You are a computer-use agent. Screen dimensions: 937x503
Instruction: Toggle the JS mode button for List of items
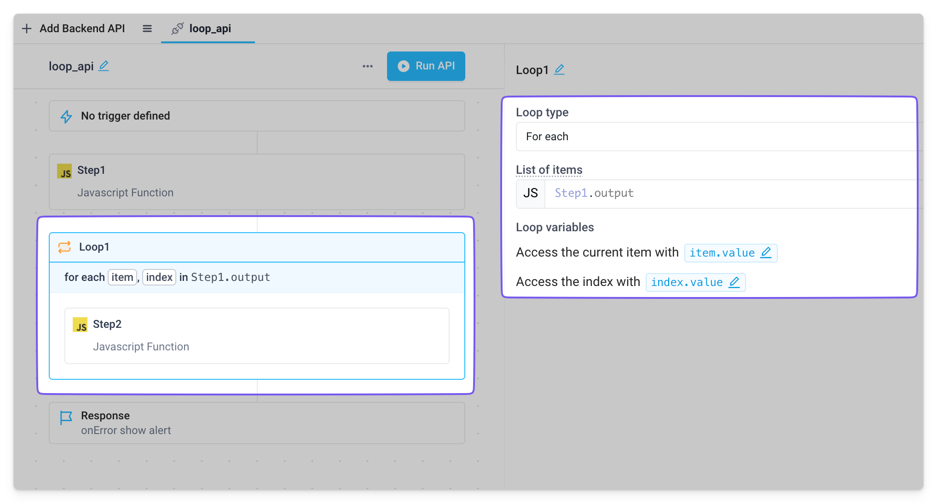pyautogui.click(x=531, y=194)
